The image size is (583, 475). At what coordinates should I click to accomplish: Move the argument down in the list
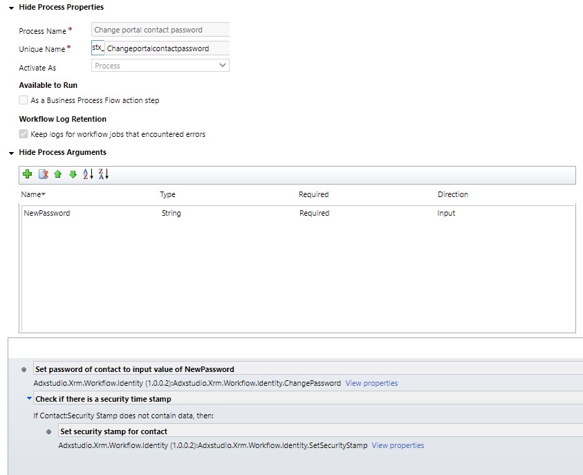pyautogui.click(x=73, y=174)
